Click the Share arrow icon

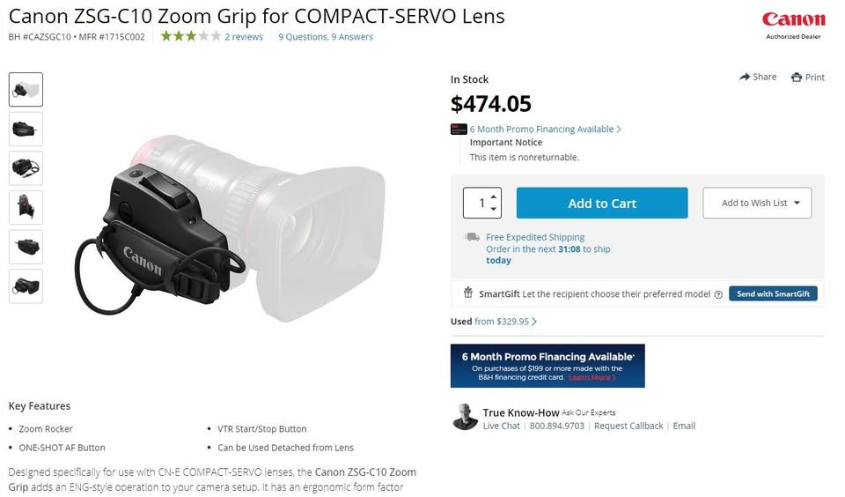tap(745, 77)
